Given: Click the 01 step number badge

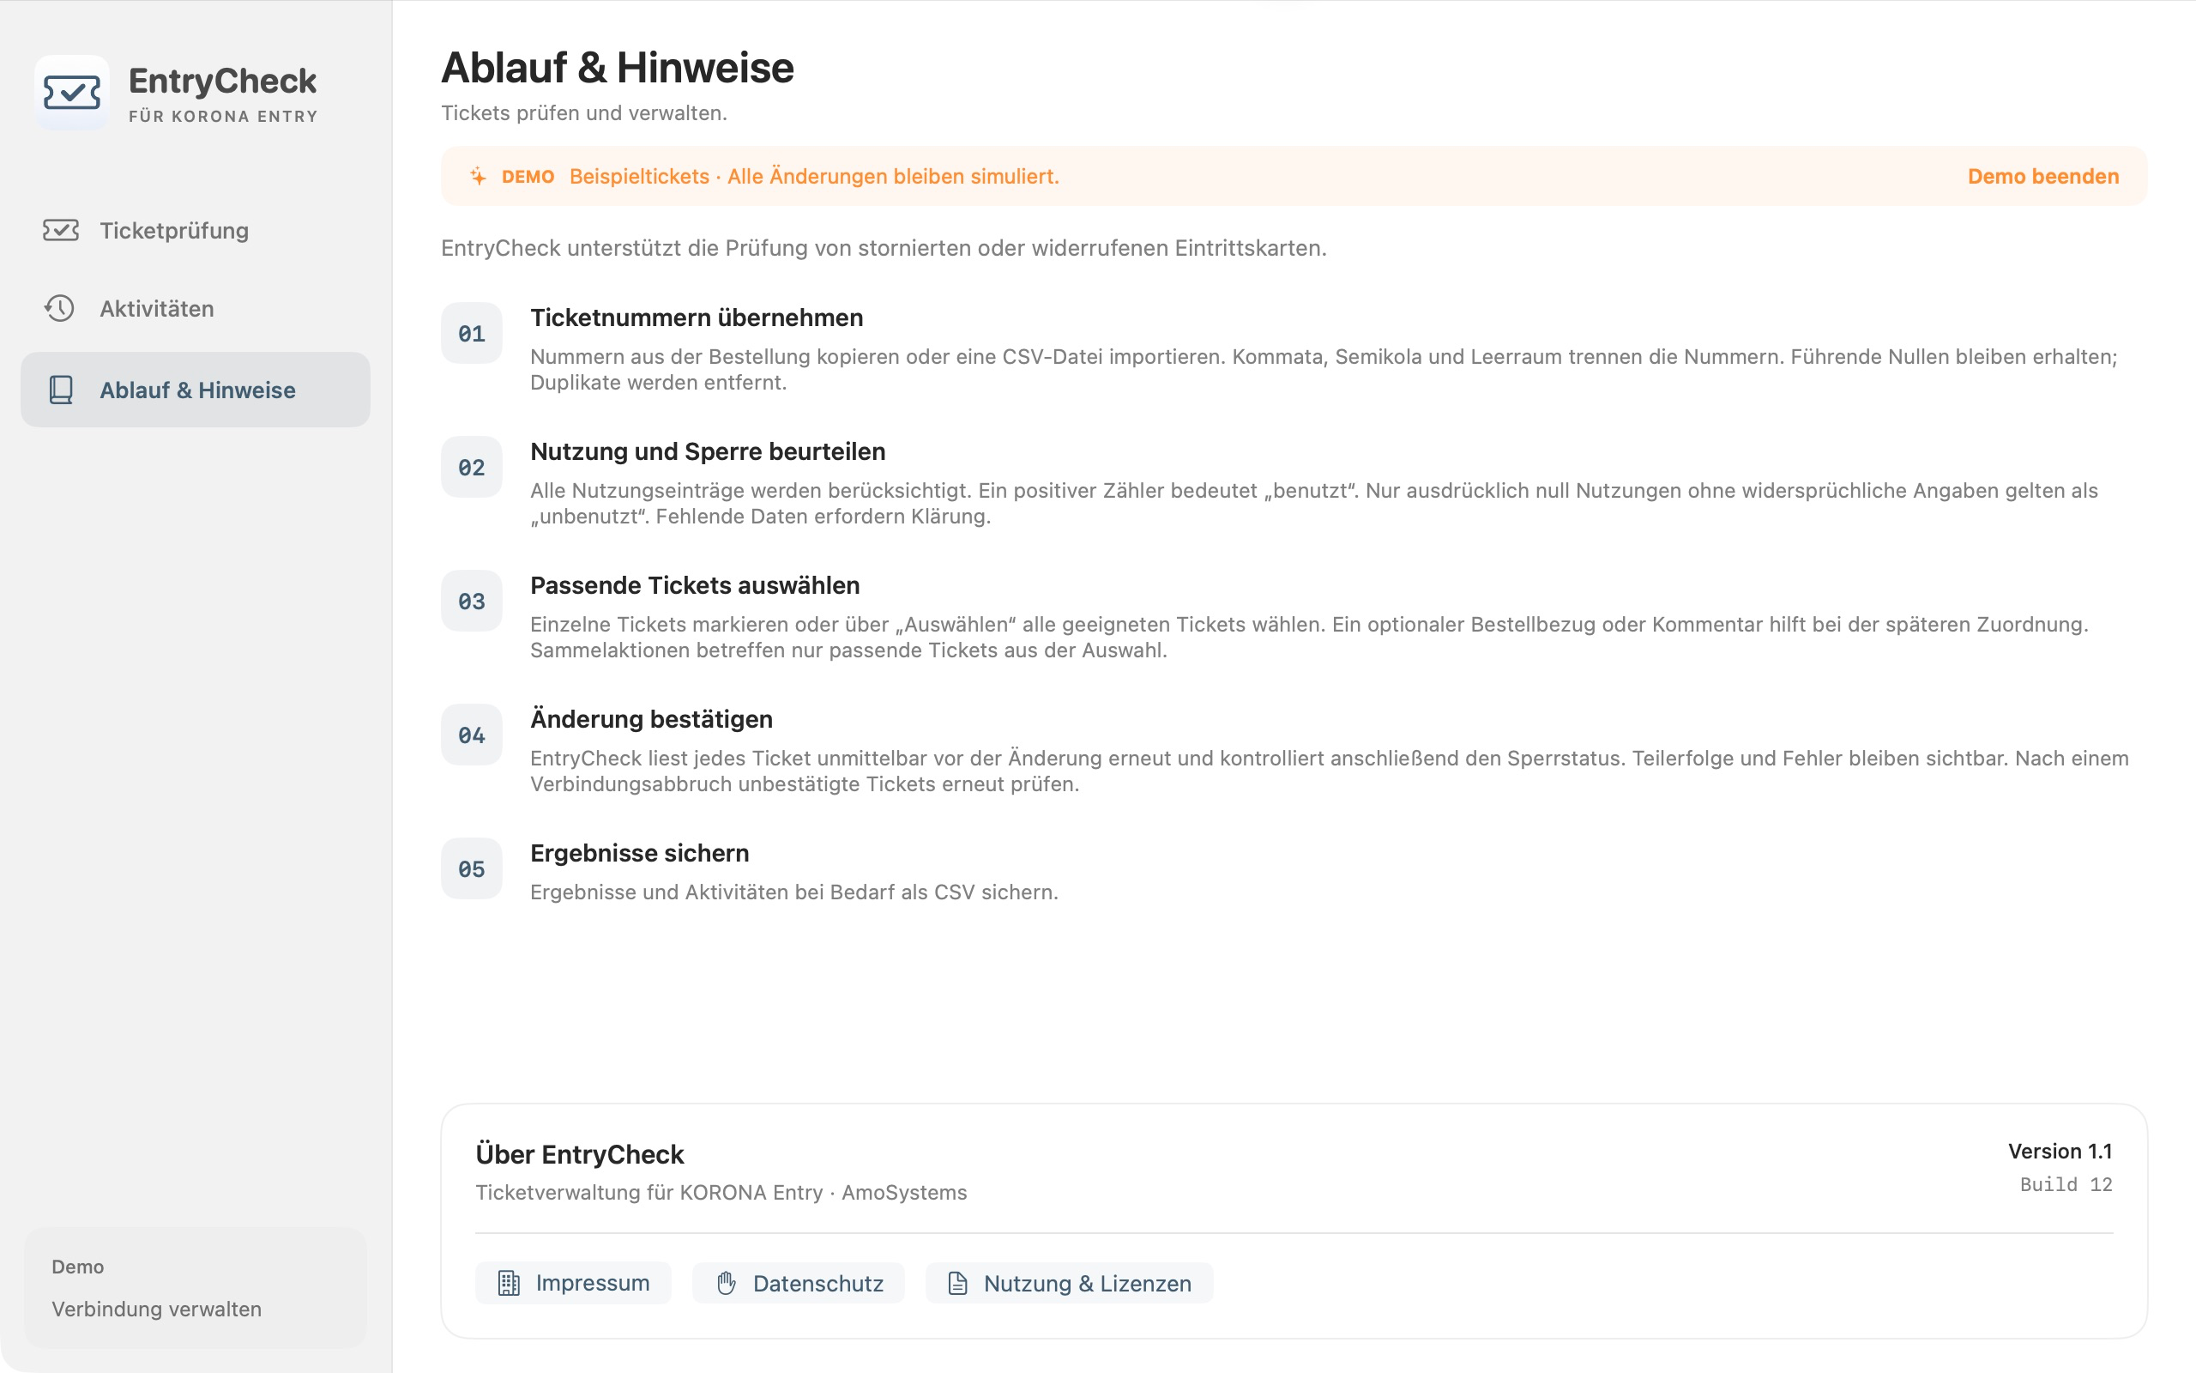Looking at the screenshot, I should pyautogui.click(x=472, y=333).
